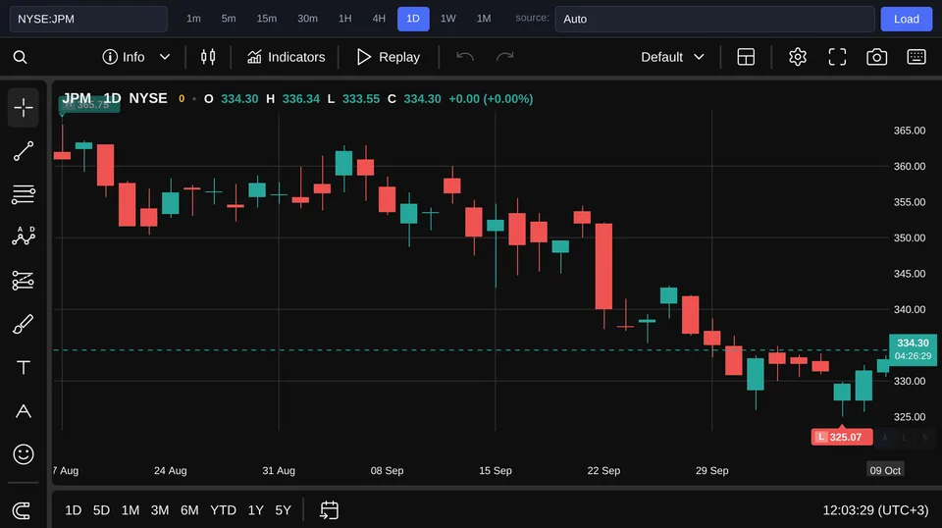This screenshot has height=528, width=942.
Task: Take a chart snapshot with camera
Action: tap(876, 57)
